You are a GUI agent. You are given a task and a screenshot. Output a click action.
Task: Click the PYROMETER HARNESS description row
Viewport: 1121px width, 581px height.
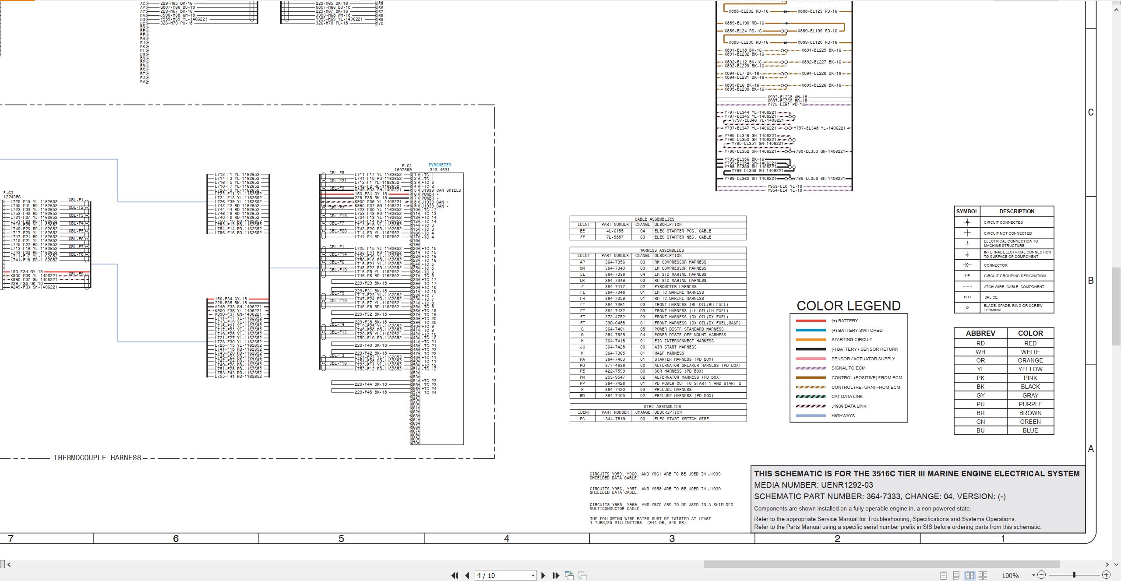(x=658, y=286)
